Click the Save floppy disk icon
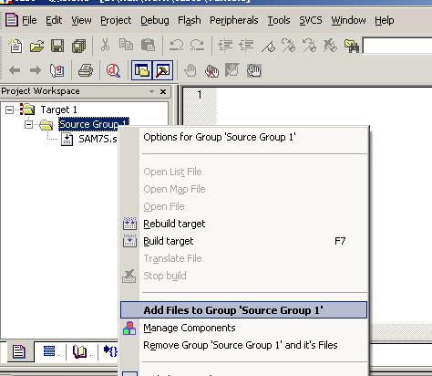The width and height of the screenshot is (432, 376). pyautogui.click(x=57, y=46)
